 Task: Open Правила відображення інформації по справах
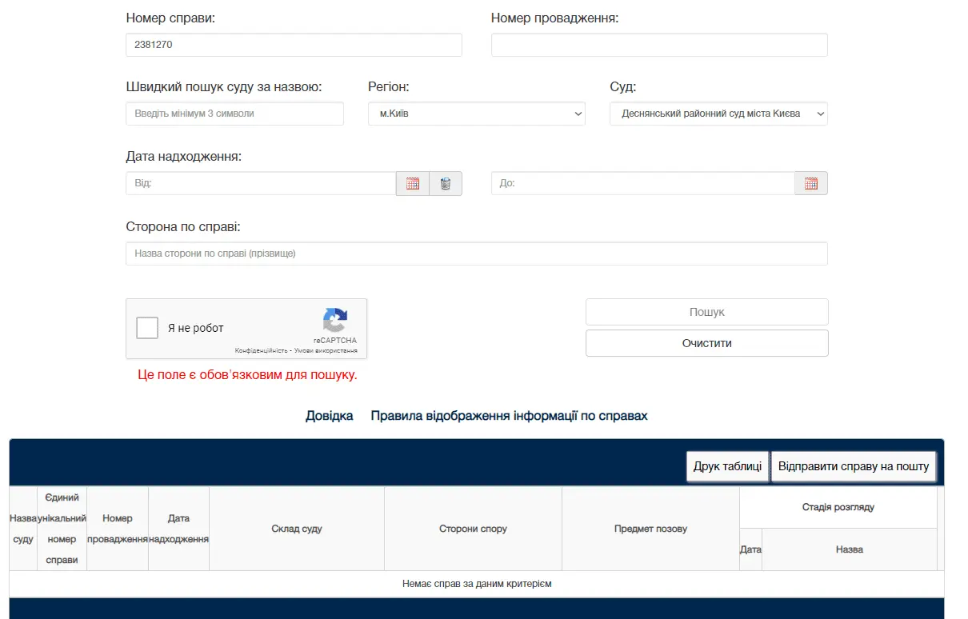coord(509,416)
